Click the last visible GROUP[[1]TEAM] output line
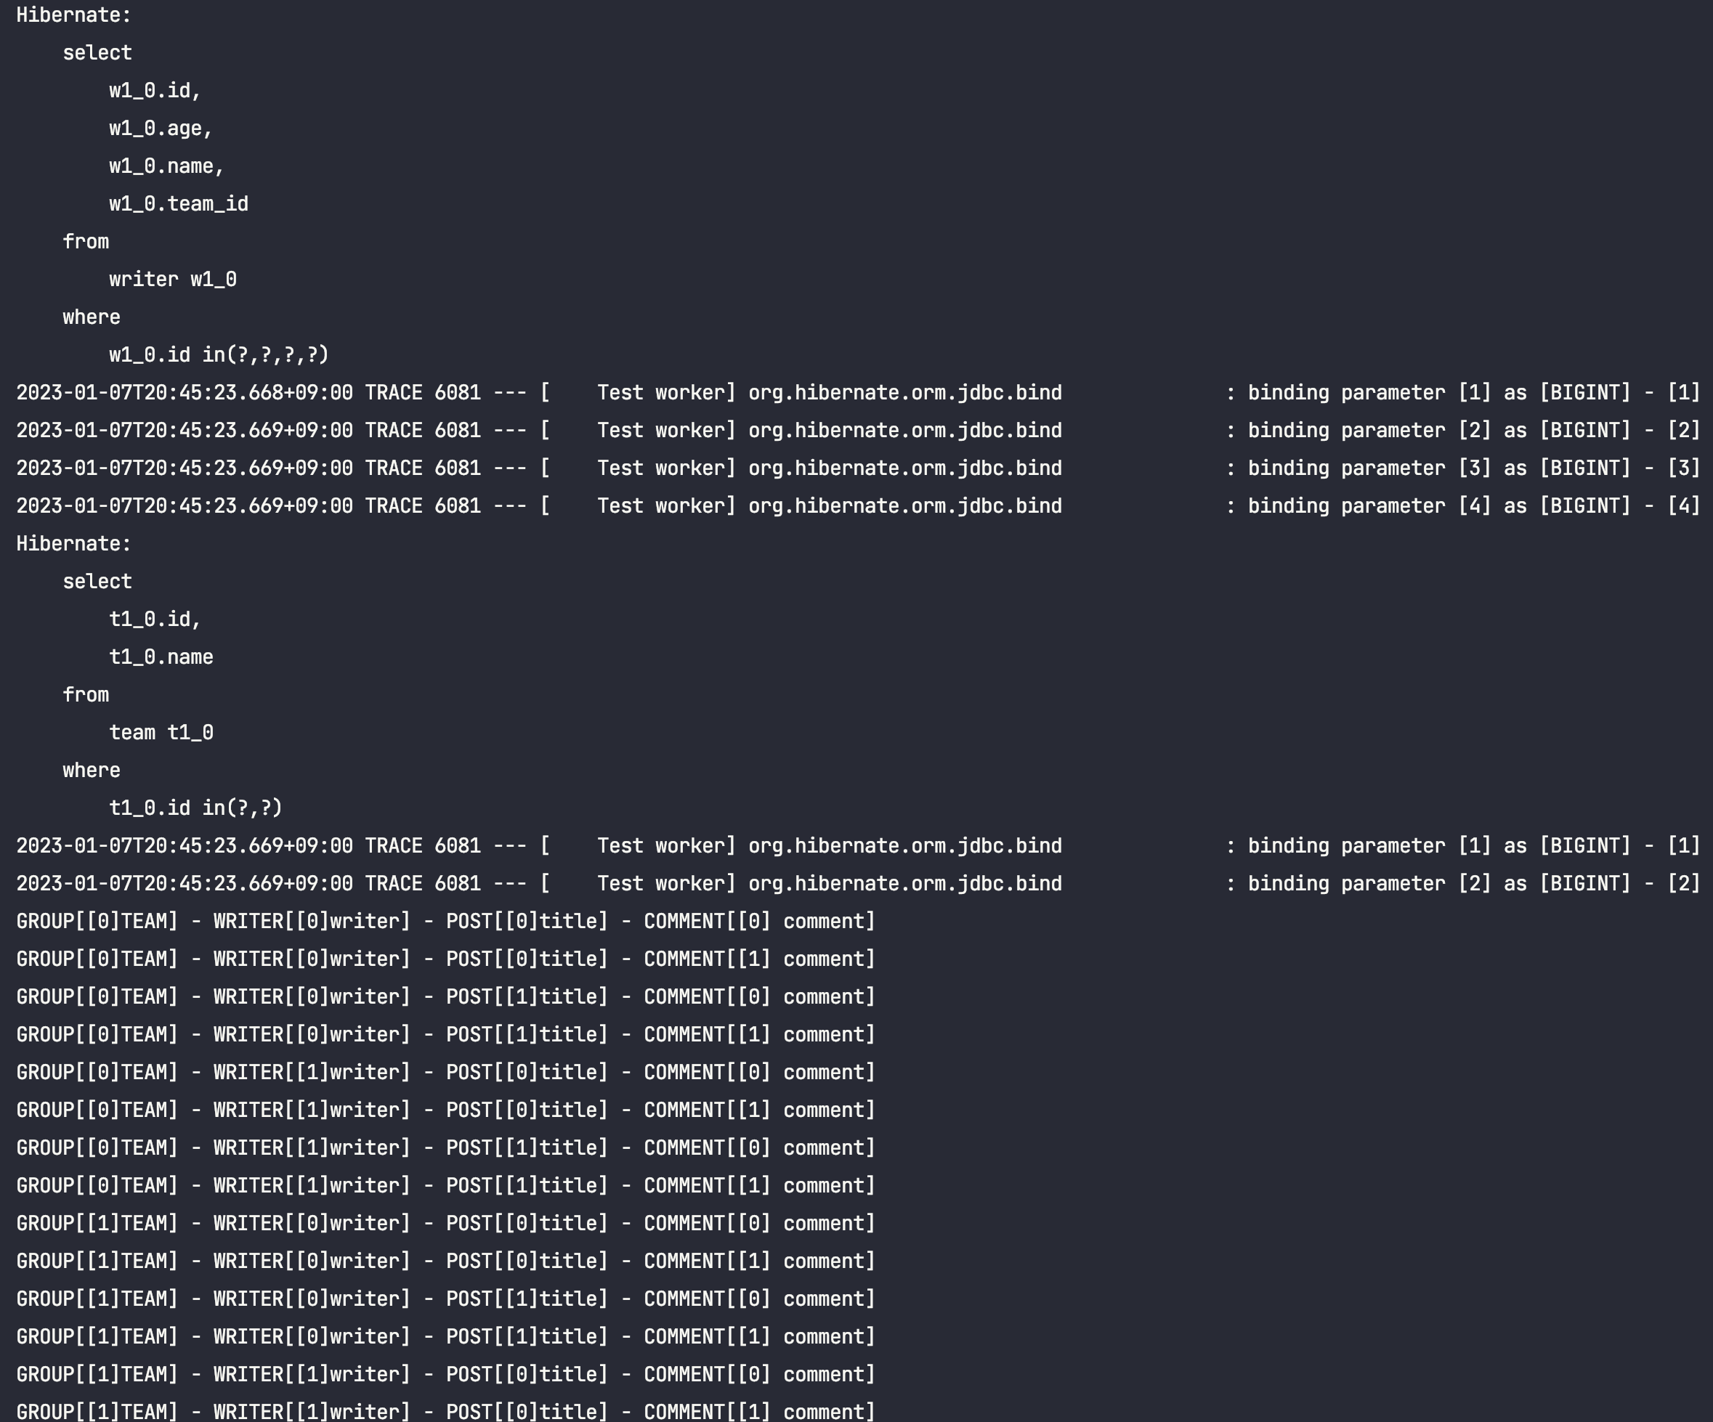Image resolution: width=1713 pixels, height=1422 pixels. click(x=445, y=1411)
